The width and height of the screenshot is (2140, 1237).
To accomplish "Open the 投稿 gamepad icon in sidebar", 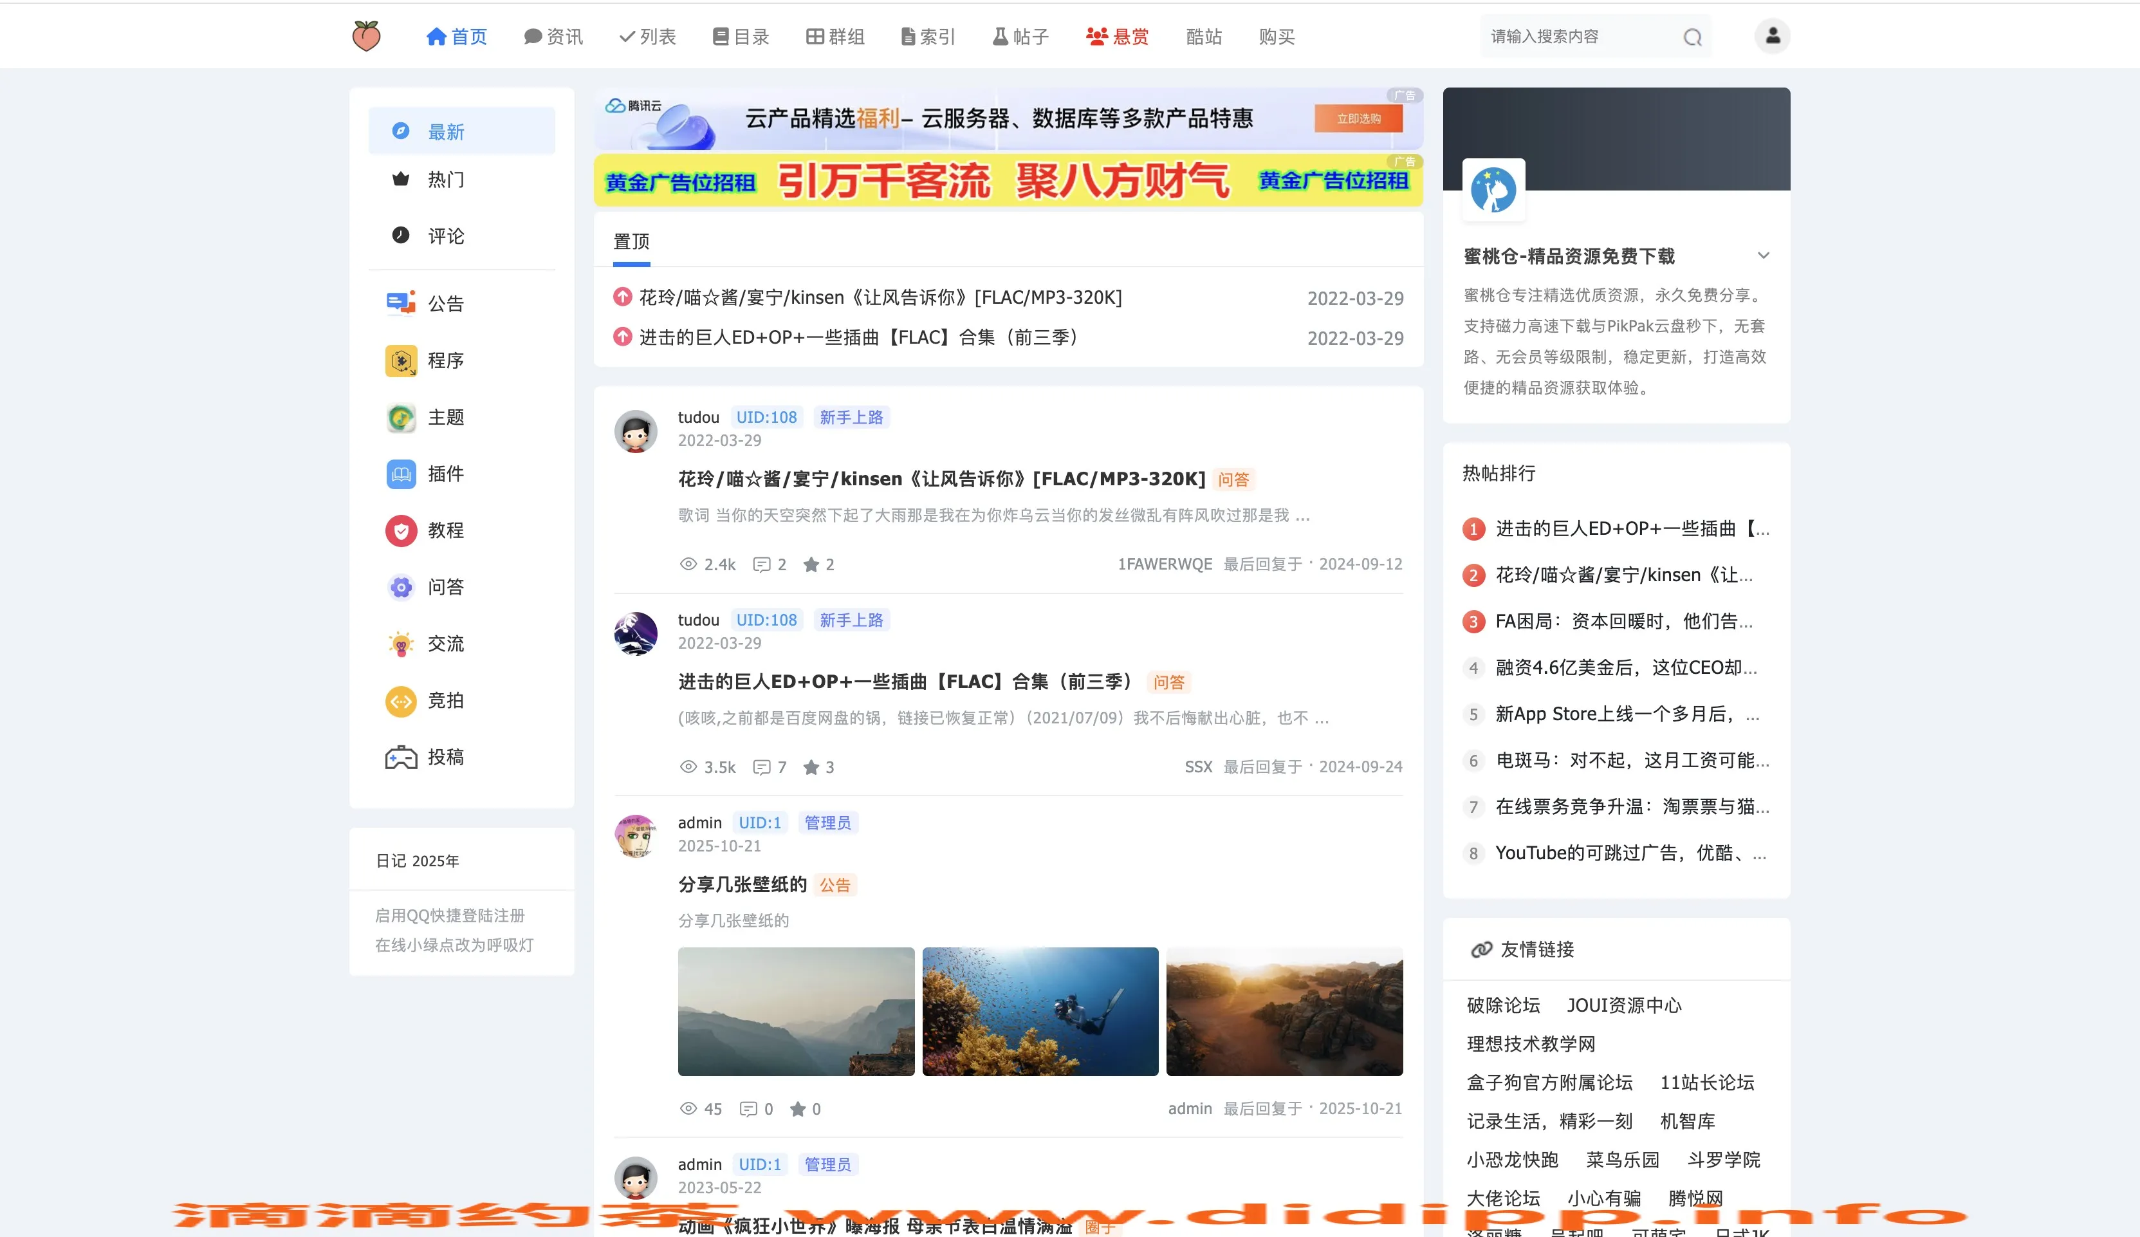I will tap(400, 757).
